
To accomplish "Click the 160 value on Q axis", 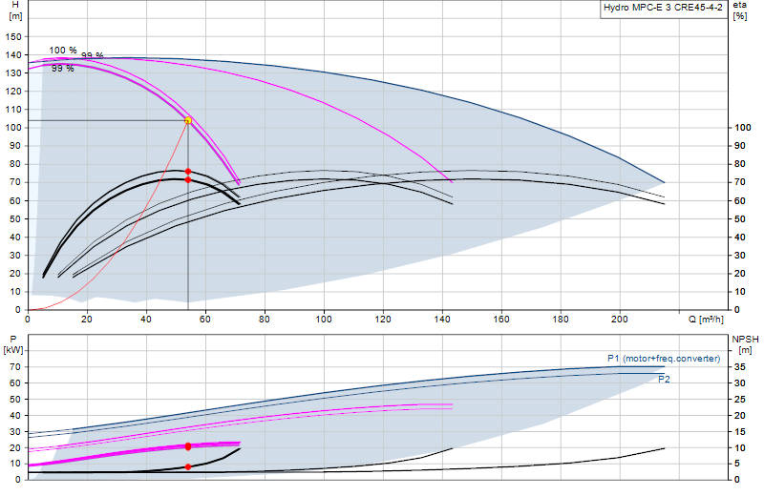I will 501,320.
